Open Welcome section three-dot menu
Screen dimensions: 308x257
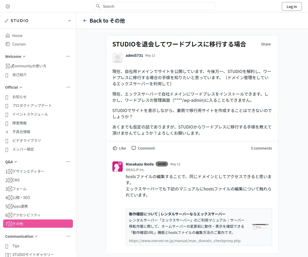[68, 56]
